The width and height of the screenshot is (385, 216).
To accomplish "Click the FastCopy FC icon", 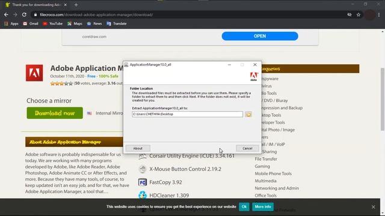I will [x=143, y=182].
